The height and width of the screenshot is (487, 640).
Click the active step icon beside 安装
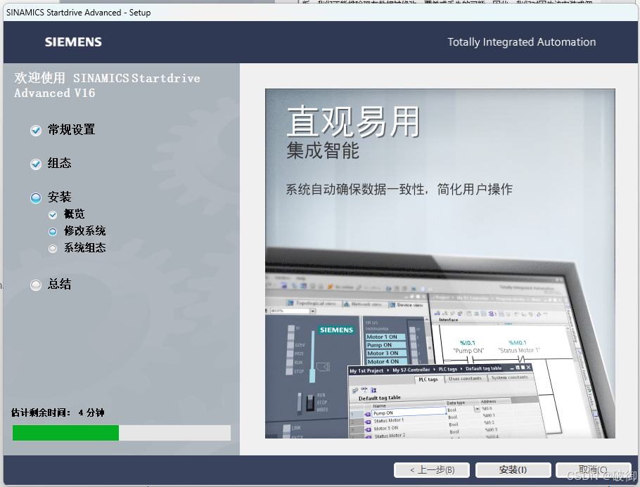36,197
